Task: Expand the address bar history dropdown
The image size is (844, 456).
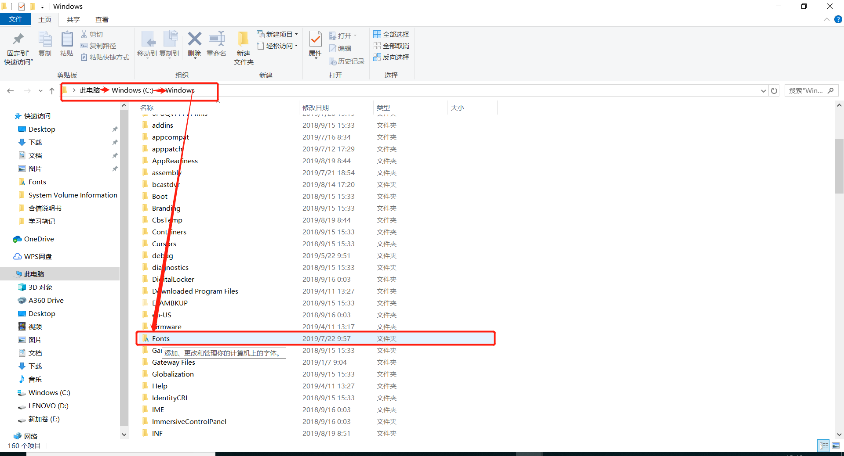Action: click(x=764, y=91)
